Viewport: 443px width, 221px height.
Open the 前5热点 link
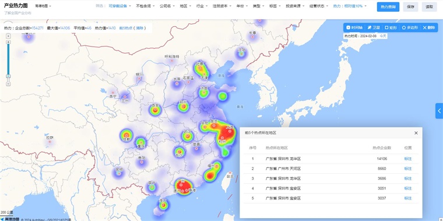click(126, 28)
